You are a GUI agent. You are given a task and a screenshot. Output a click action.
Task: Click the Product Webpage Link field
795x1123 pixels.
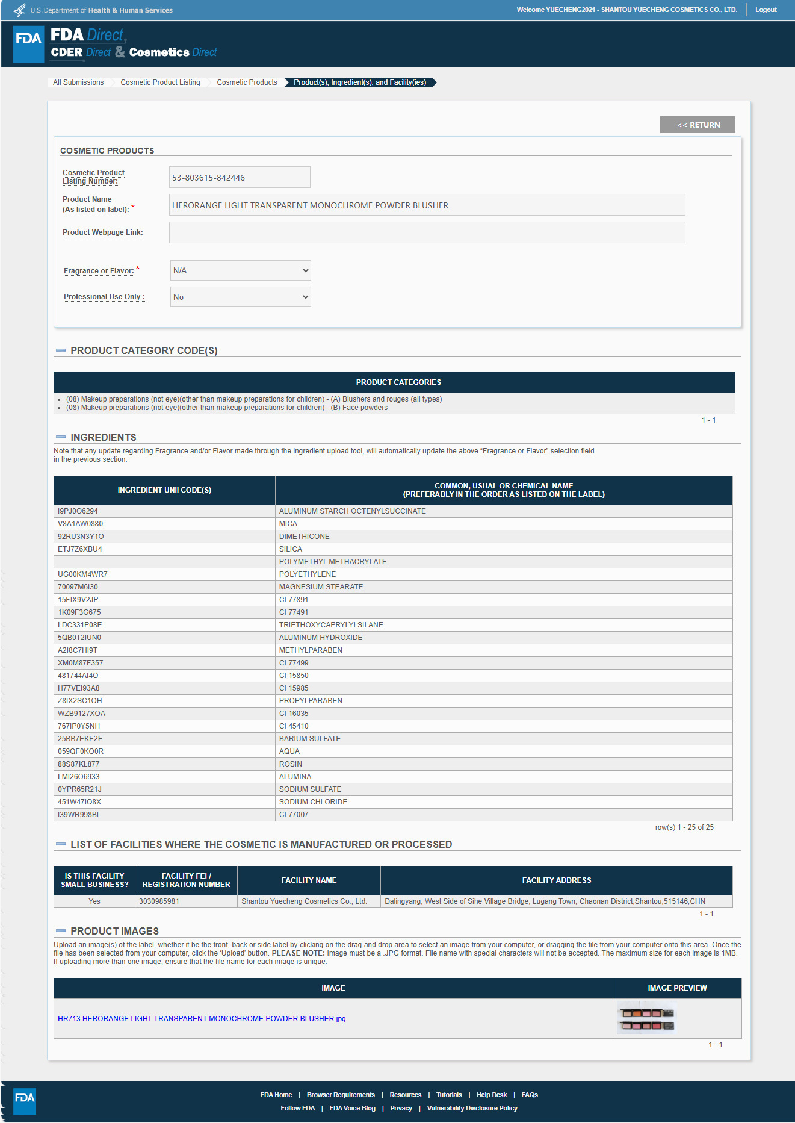(x=427, y=232)
